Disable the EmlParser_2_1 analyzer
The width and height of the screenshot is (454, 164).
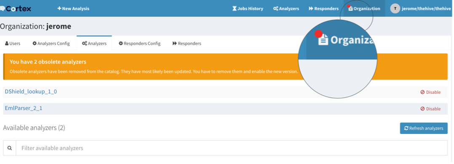[x=430, y=109]
